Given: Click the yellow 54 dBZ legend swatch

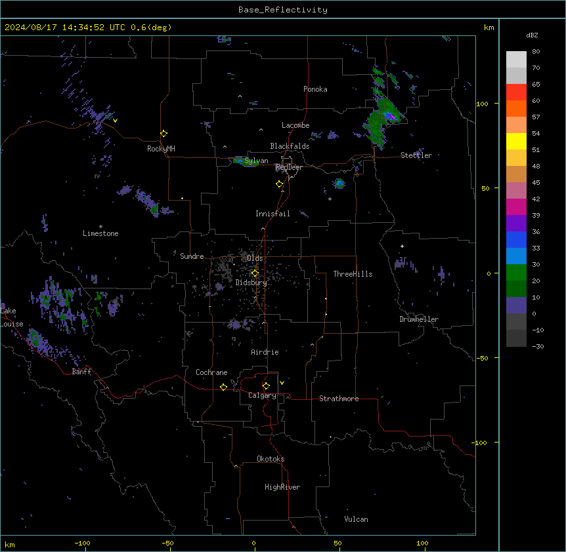Looking at the screenshot, I should coord(516,141).
